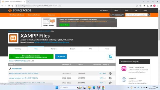The width and height of the screenshot is (160, 90).
Task: Click Download Latest Version button
Action: [x=31, y=56]
